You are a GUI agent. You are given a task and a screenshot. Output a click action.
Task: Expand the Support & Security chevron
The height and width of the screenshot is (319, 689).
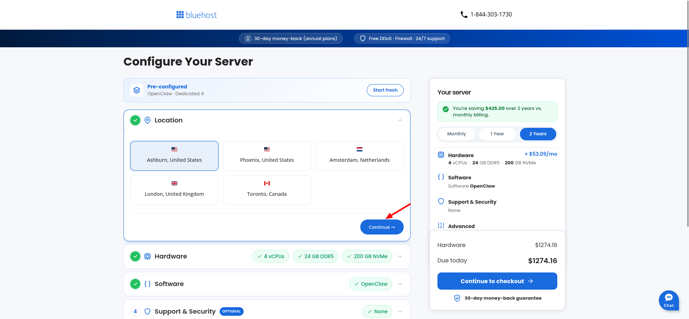point(400,311)
